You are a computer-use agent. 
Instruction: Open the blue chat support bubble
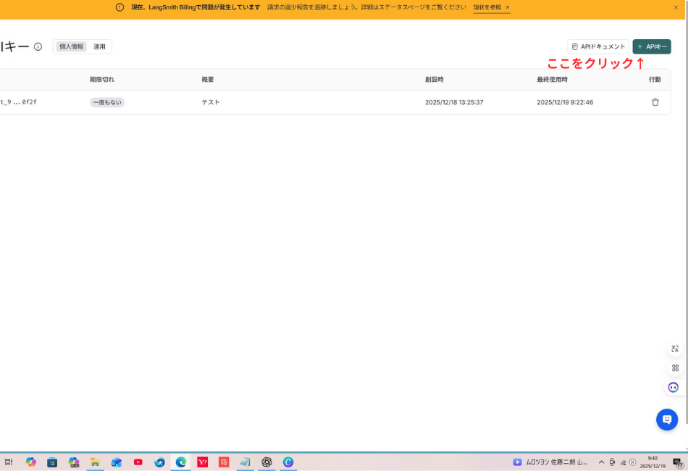pyautogui.click(x=666, y=420)
